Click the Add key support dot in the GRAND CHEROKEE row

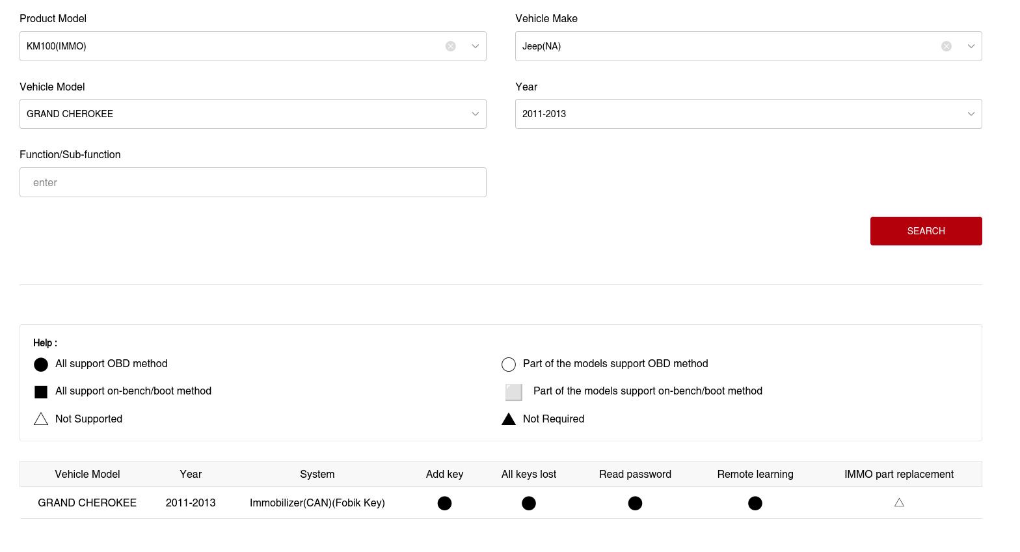pos(444,503)
